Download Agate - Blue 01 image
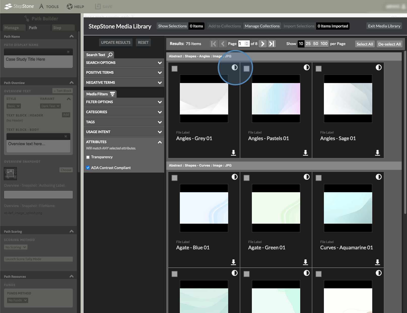This screenshot has height=313, width=407. [x=233, y=262]
